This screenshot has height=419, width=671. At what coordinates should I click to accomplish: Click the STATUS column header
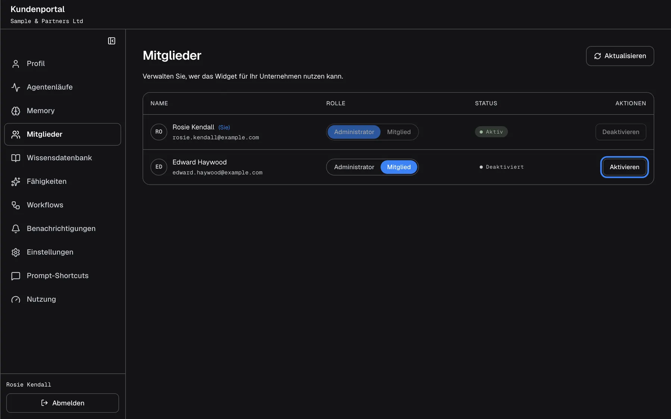tap(486, 103)
